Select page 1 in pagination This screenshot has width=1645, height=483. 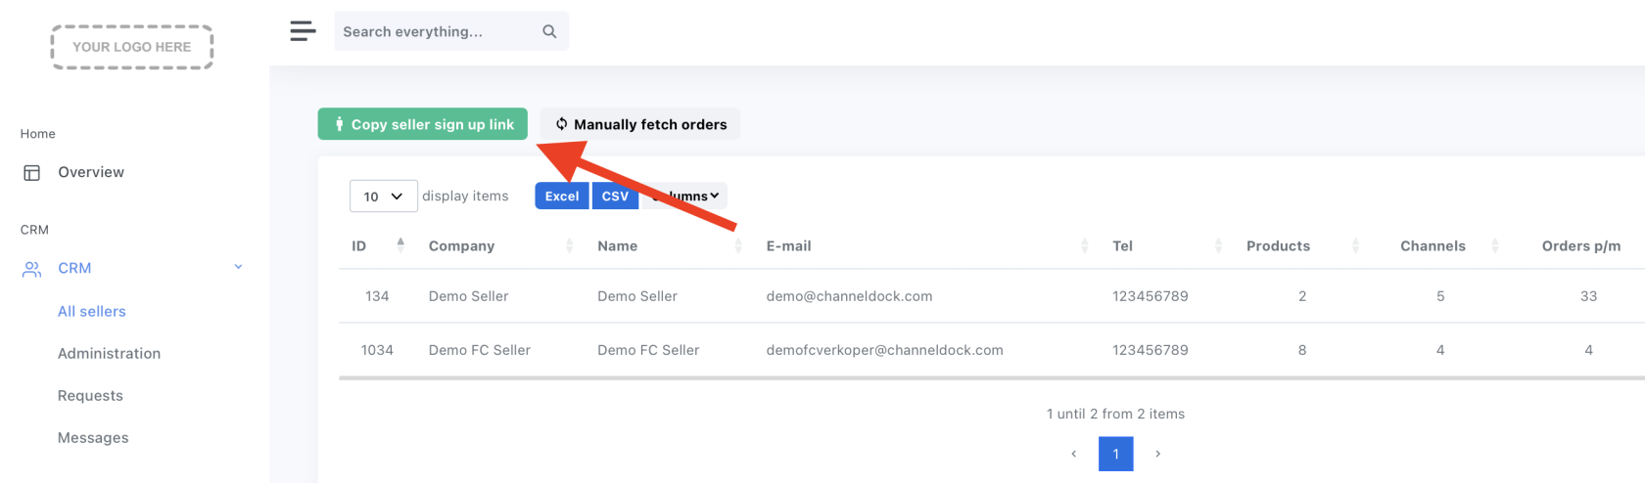click(1116, 454)
